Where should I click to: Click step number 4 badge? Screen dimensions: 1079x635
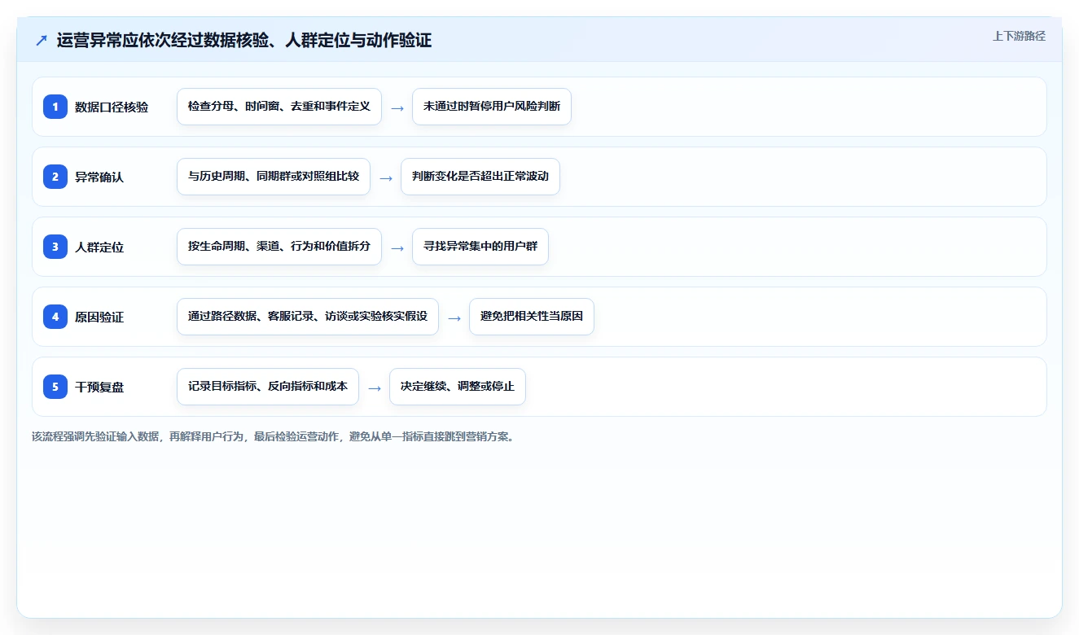(55, 317)
